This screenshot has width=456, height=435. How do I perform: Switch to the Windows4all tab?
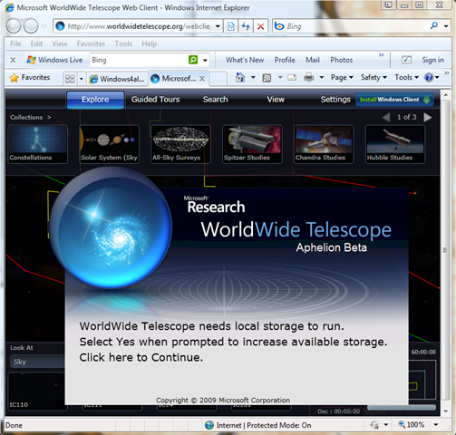tap(117, 79)
